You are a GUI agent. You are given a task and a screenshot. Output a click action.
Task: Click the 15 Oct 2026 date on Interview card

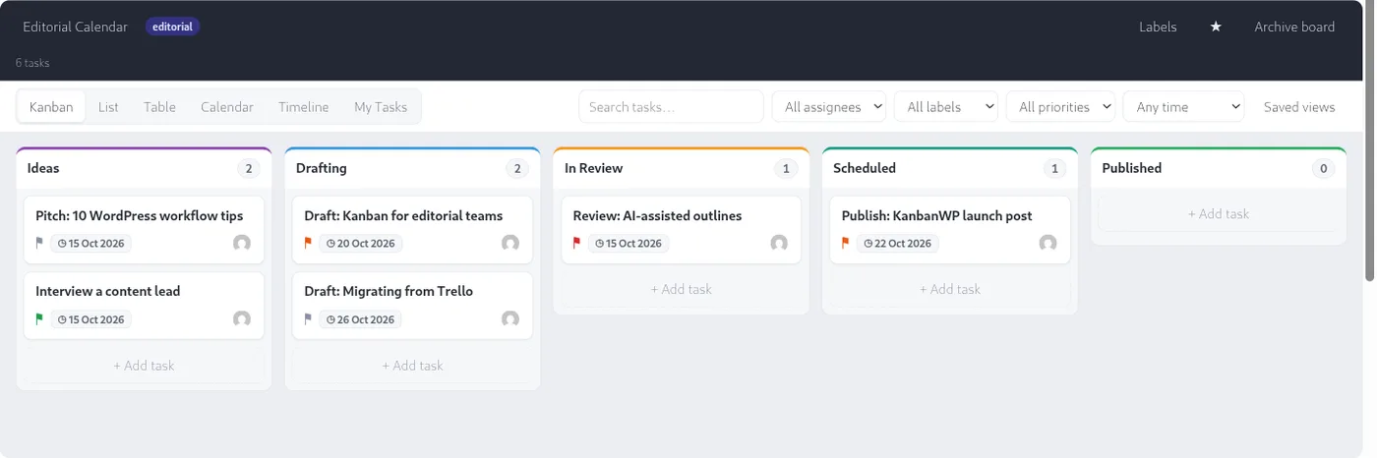click(91, 318)
